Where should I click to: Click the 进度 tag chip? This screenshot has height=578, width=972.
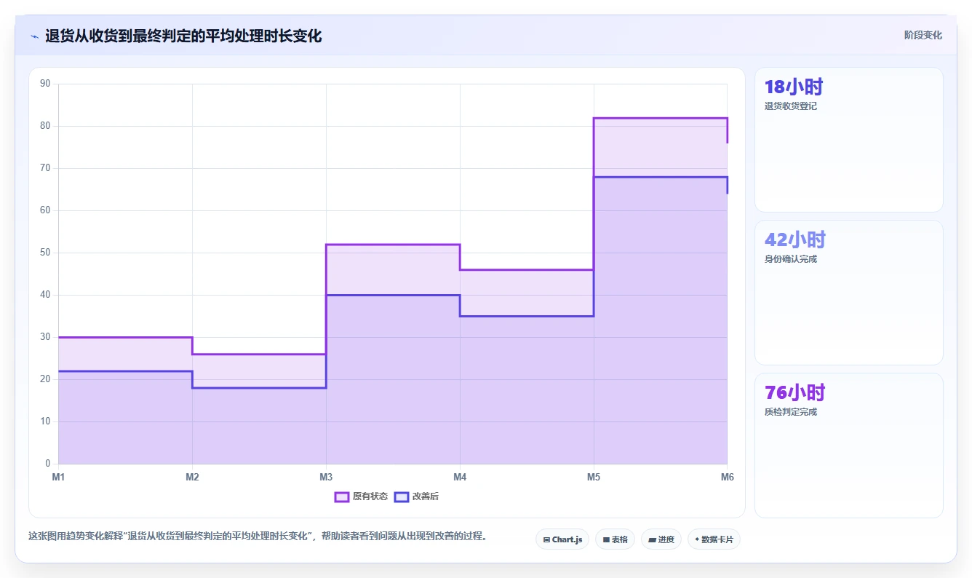point(661,539)
